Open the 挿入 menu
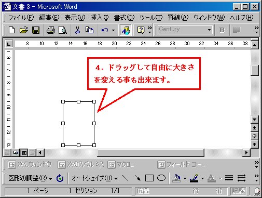 100,18
